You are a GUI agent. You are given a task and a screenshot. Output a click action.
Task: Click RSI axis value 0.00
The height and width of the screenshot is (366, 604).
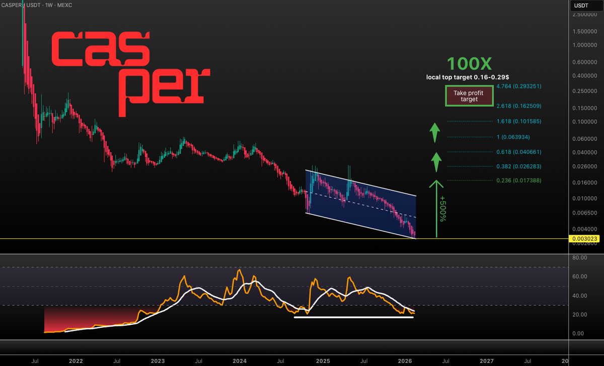coord(579,334)
